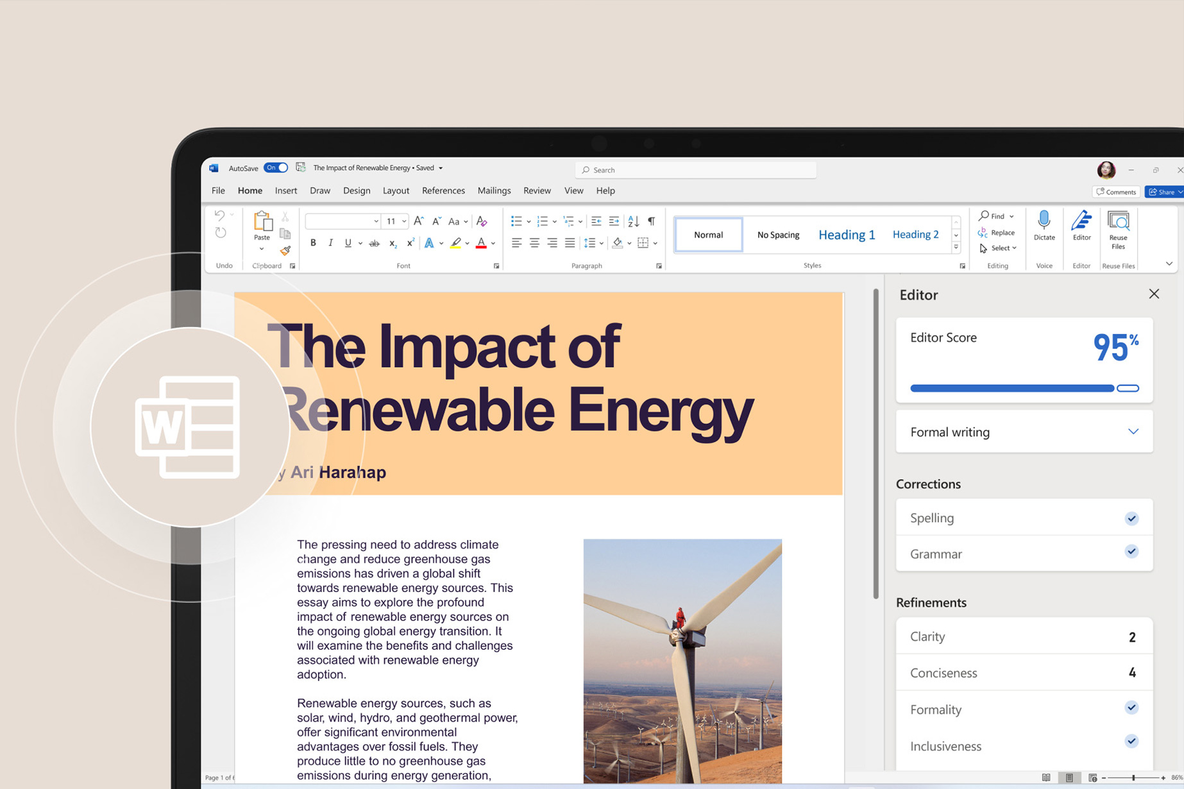Apply the Heading 1 style
The width and height of the screenshot is (1184, 789).
[847, 235]
